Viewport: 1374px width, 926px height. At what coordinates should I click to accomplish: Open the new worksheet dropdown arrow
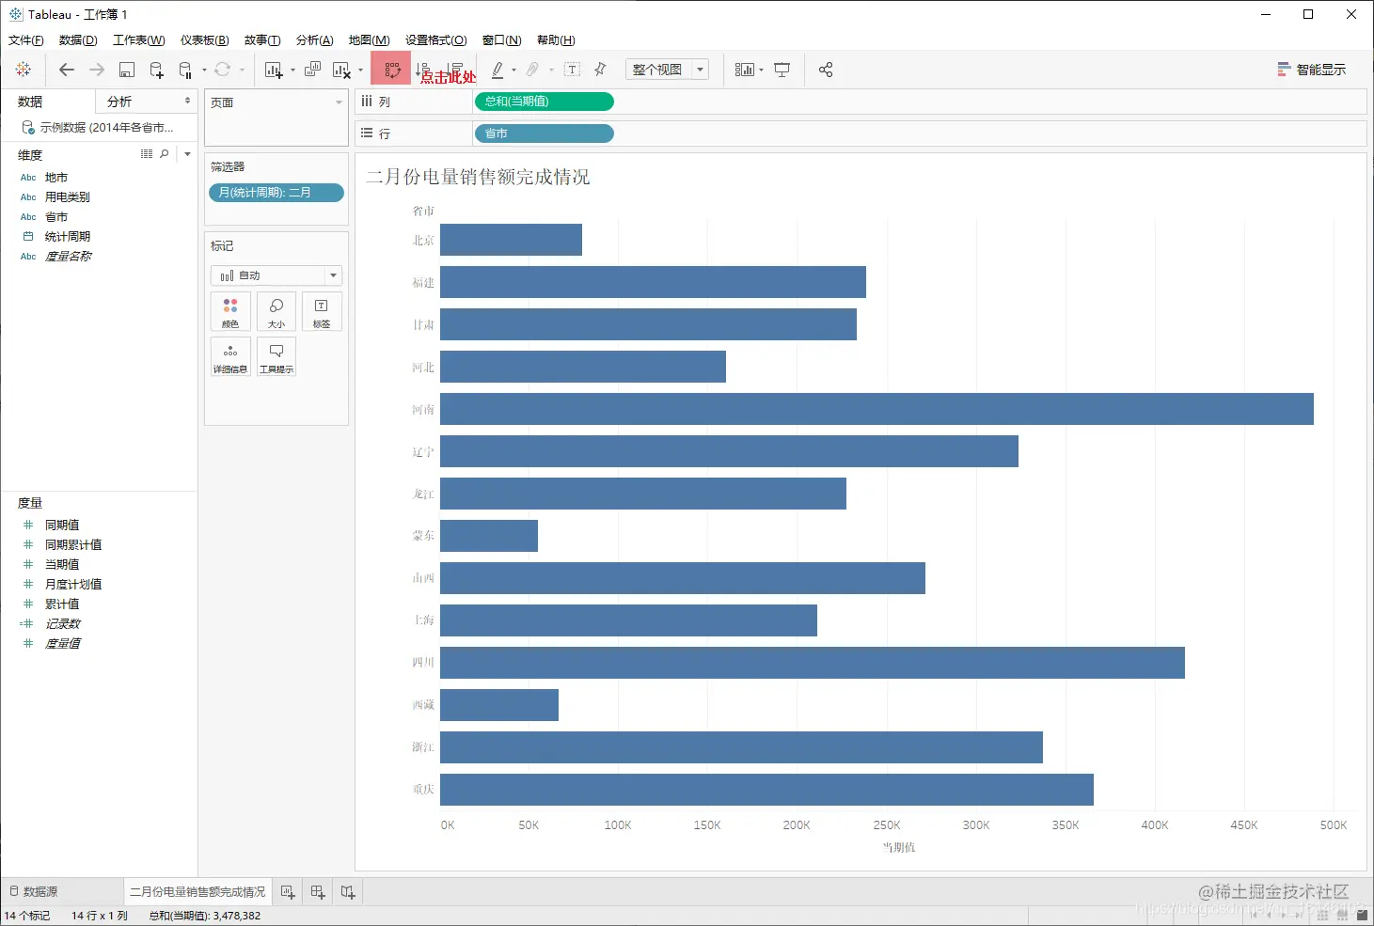pos(292,70)
